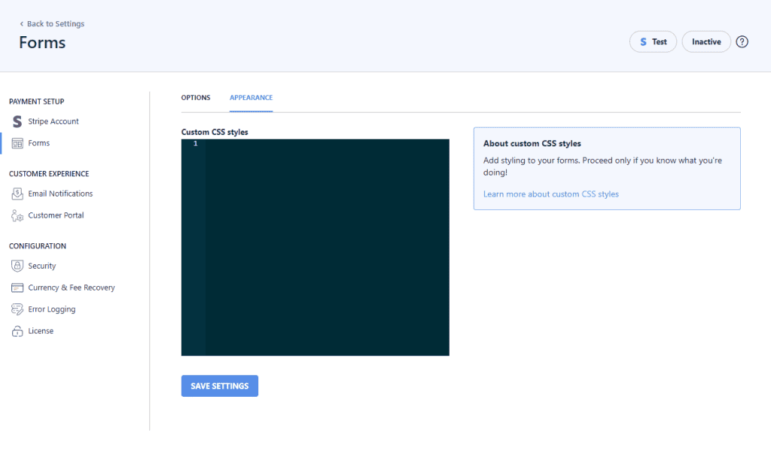Click the Inactive status pill

pos(705,41)
